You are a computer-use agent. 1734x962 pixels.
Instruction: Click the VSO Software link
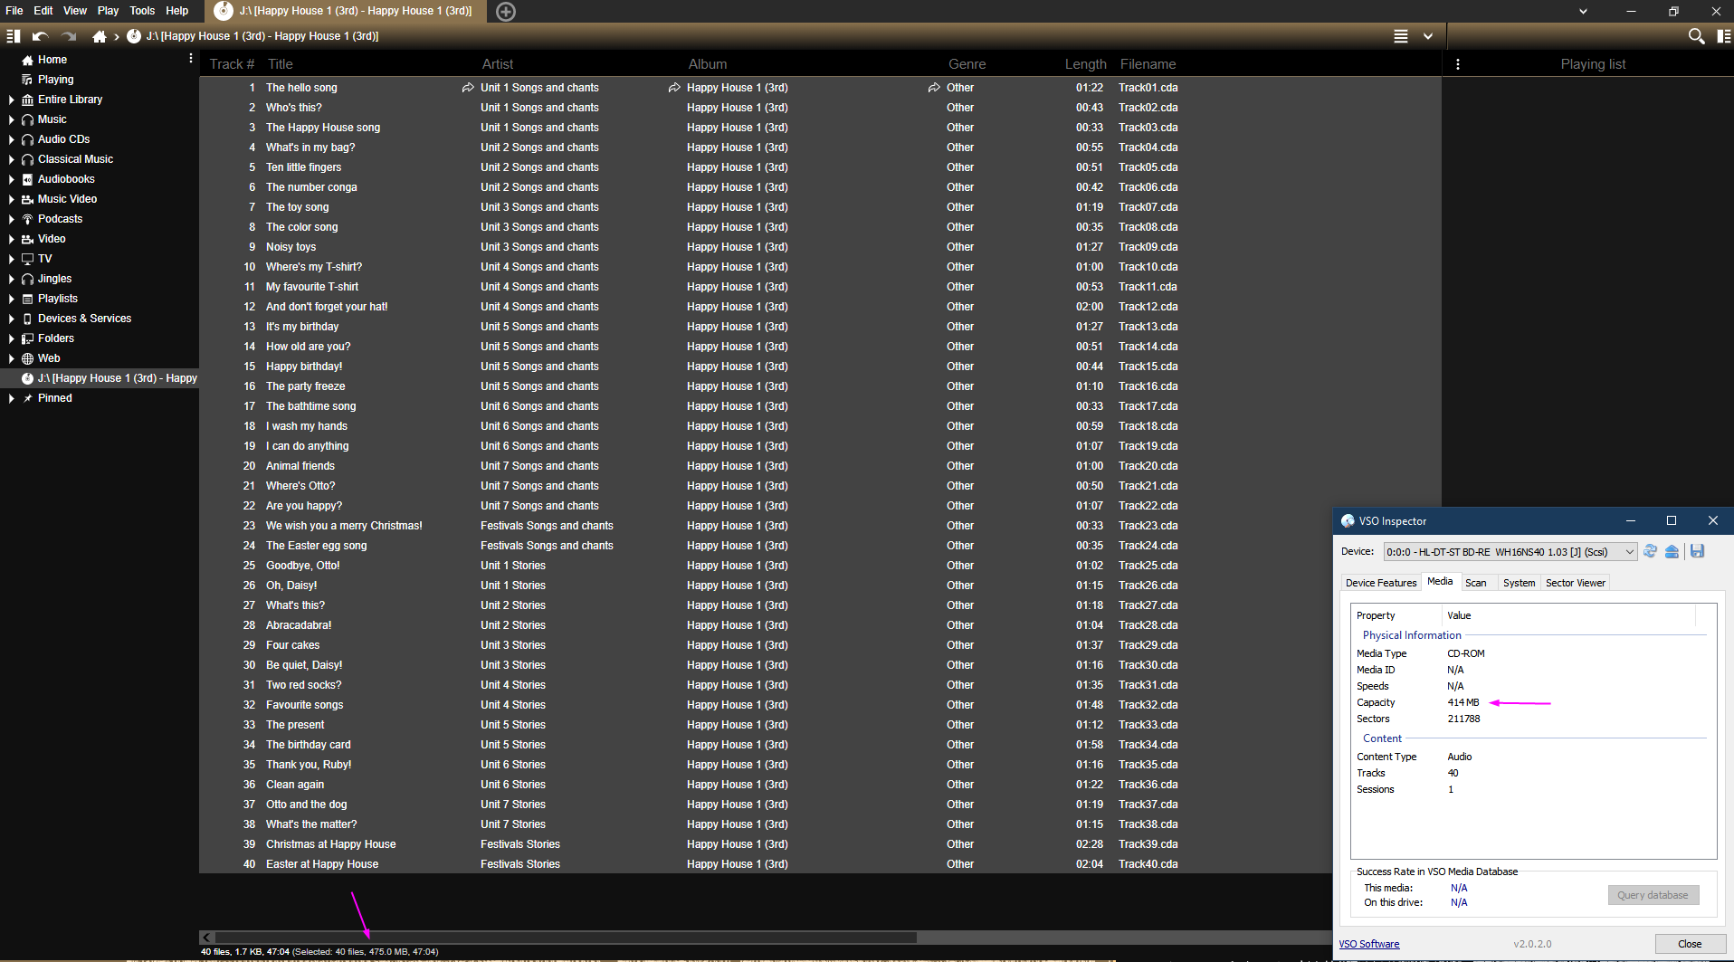(1368, 944)
